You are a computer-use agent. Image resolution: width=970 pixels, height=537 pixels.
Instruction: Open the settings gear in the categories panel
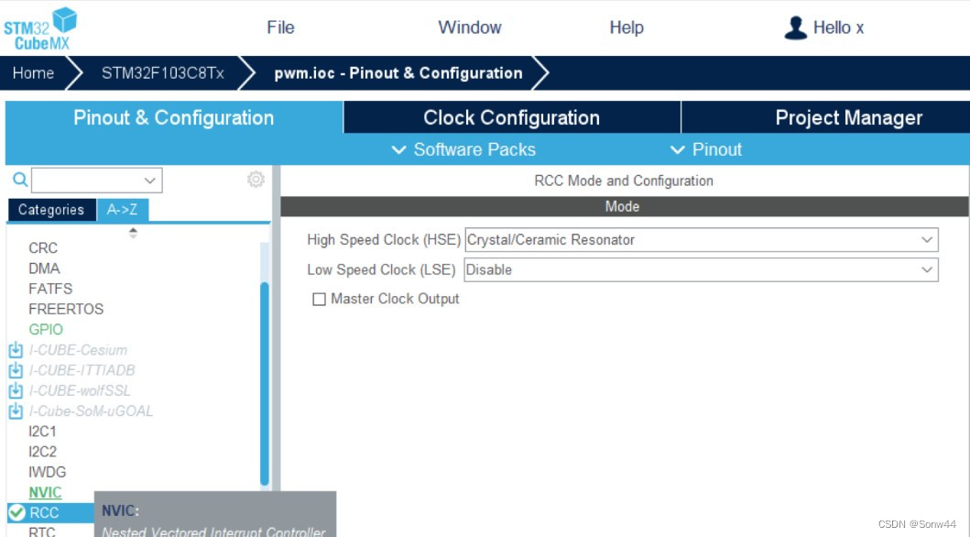256,180
